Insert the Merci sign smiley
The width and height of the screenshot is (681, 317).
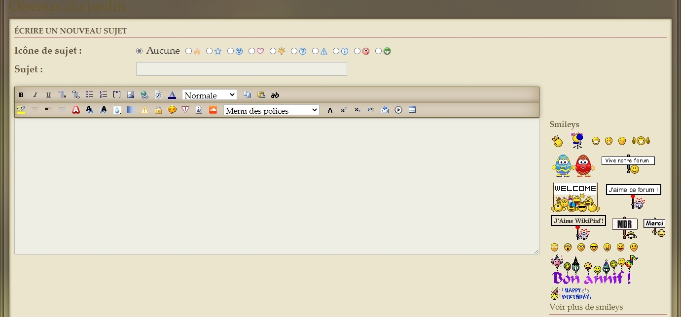[x=655, y=227]
